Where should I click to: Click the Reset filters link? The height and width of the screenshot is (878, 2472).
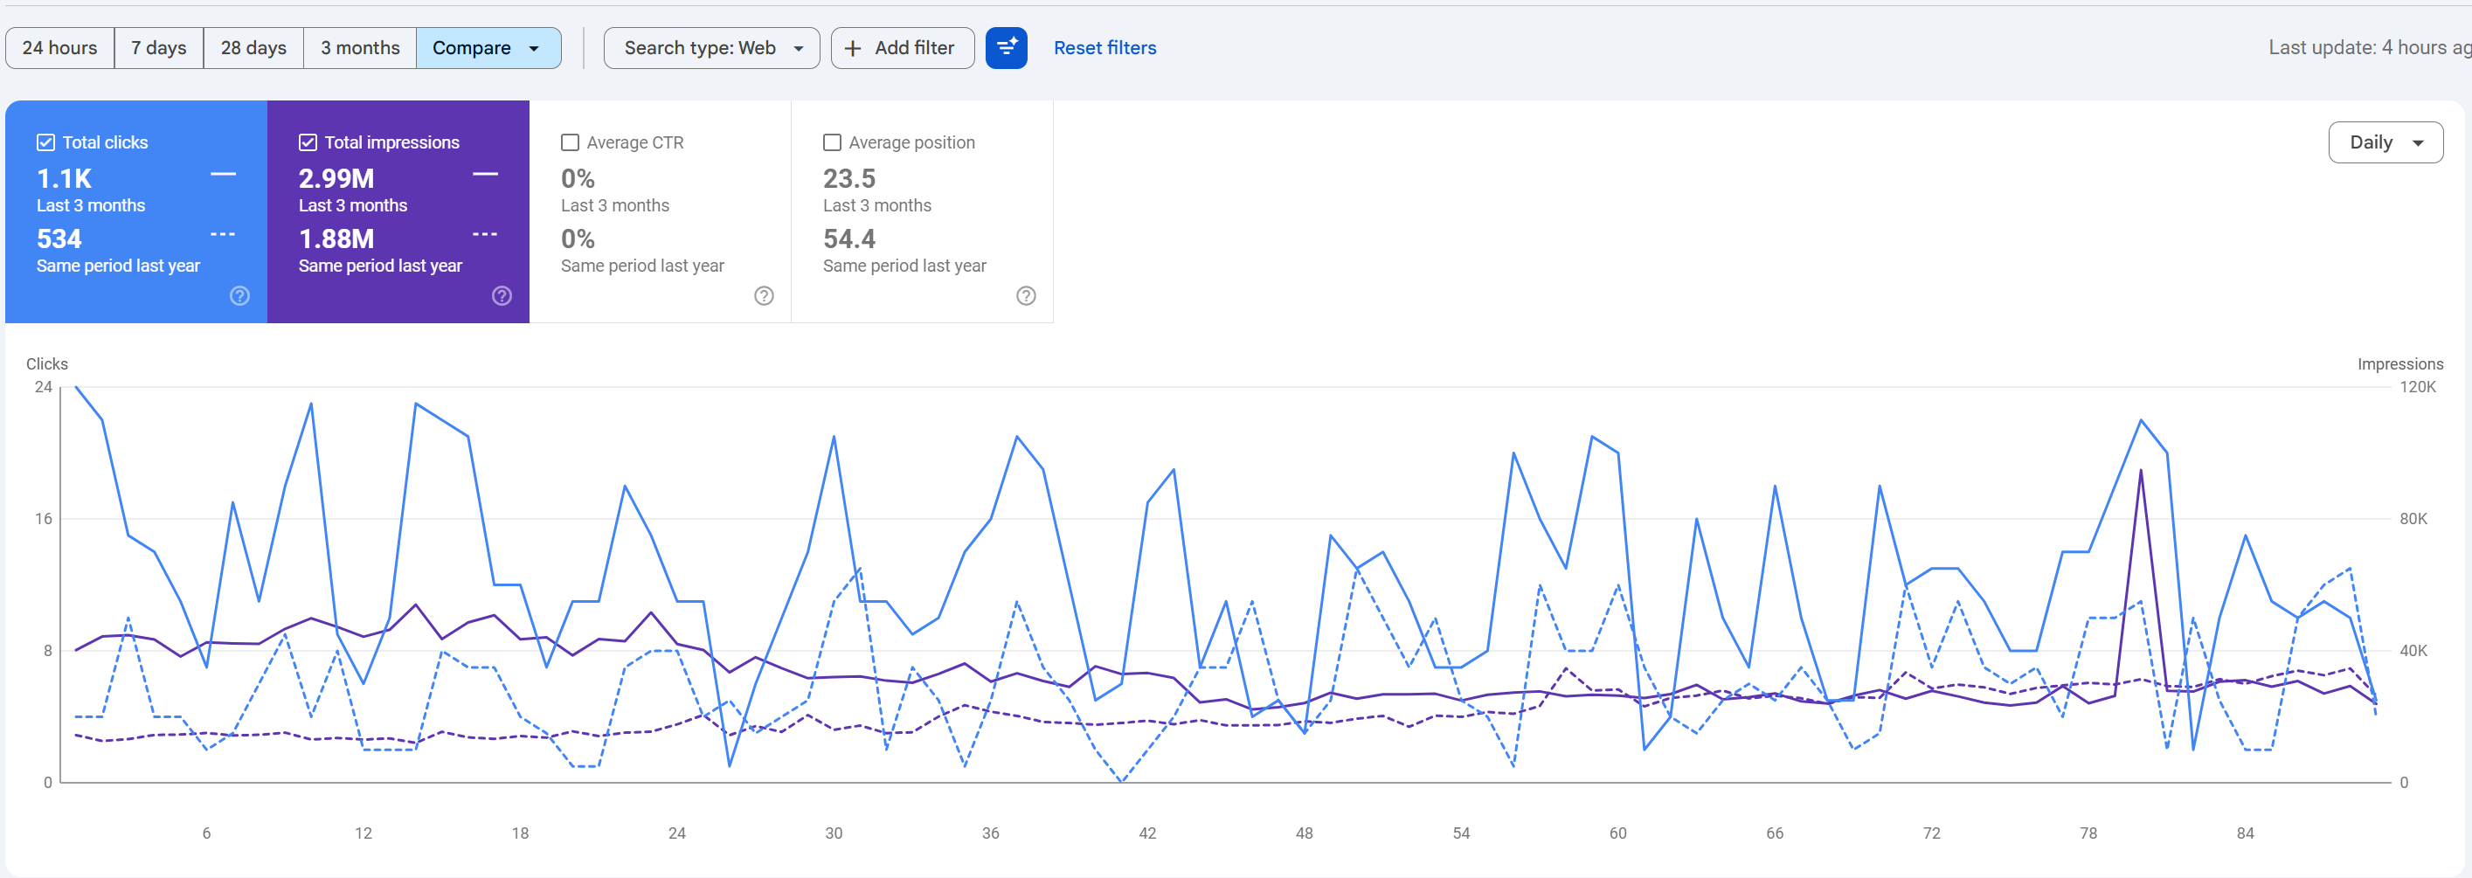click(1104, 48)
